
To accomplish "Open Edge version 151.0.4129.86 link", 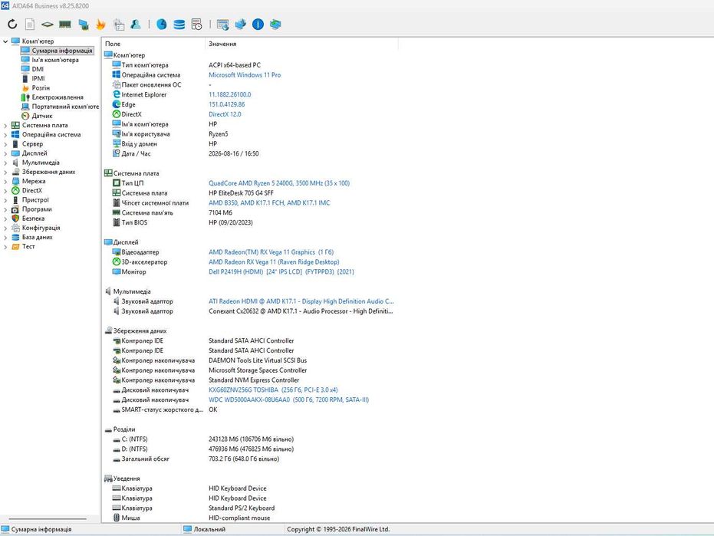I will 227,104.
